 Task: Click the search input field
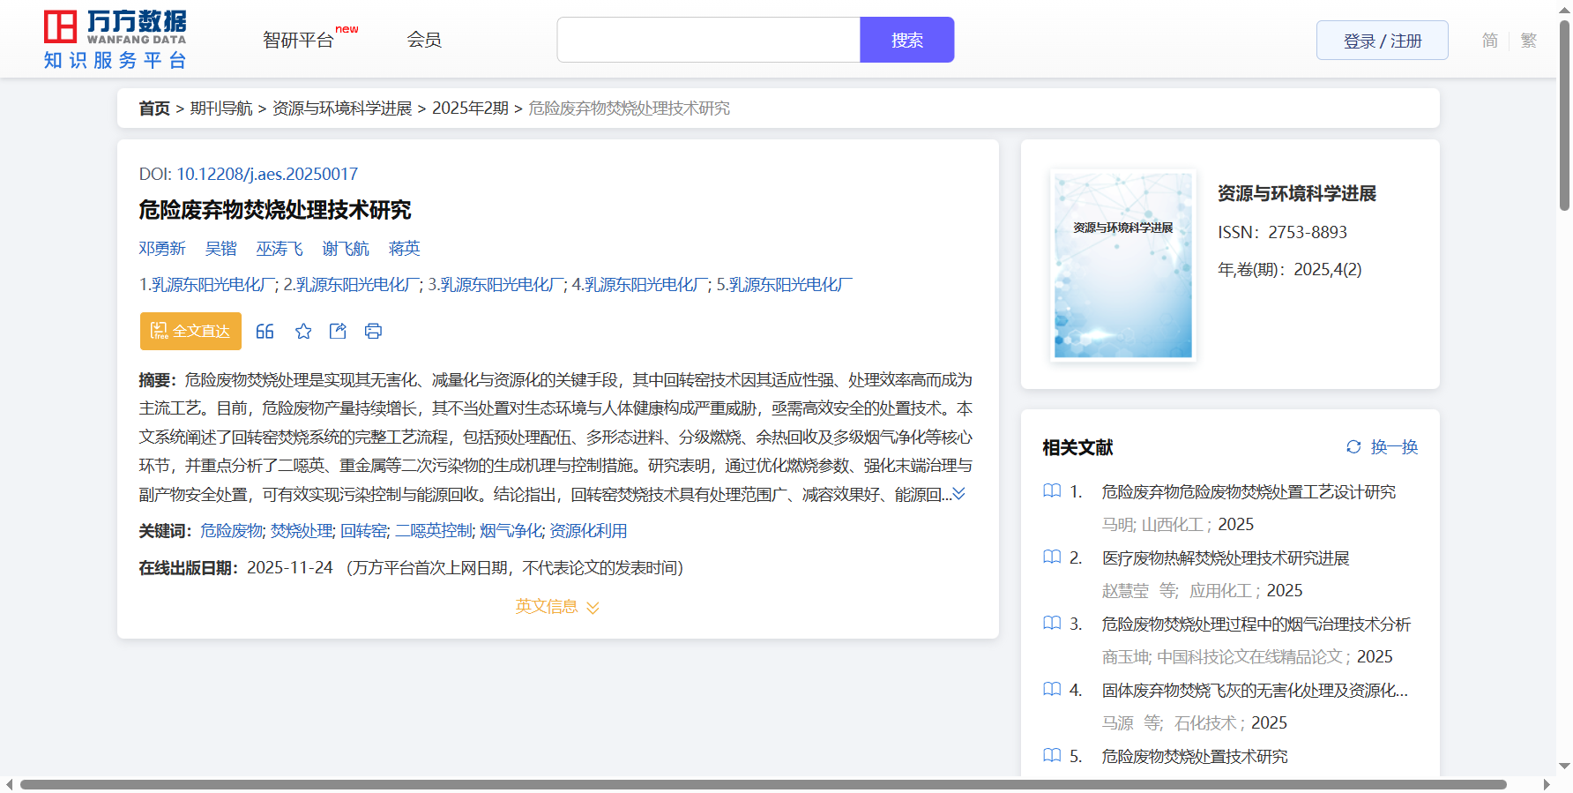(x=708, y=40)
